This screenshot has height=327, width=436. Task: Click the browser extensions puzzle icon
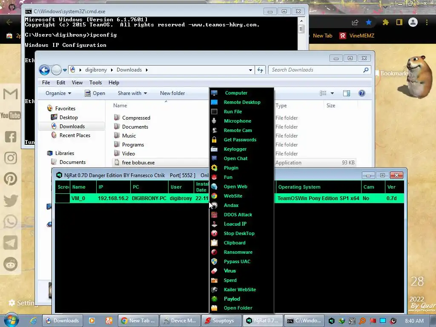tap(385, 22)
